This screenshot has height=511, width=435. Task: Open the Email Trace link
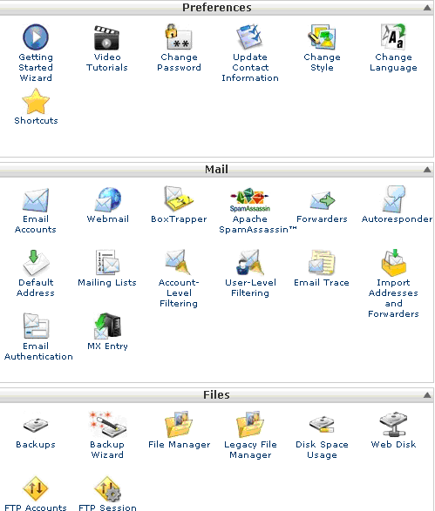322,283
